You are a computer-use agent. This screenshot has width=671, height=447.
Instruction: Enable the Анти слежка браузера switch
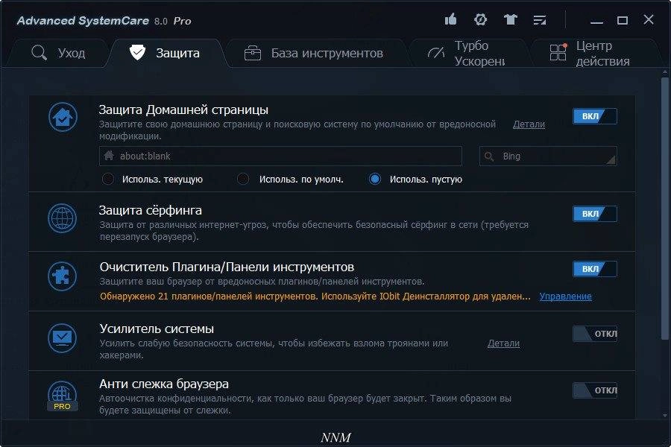595,390
